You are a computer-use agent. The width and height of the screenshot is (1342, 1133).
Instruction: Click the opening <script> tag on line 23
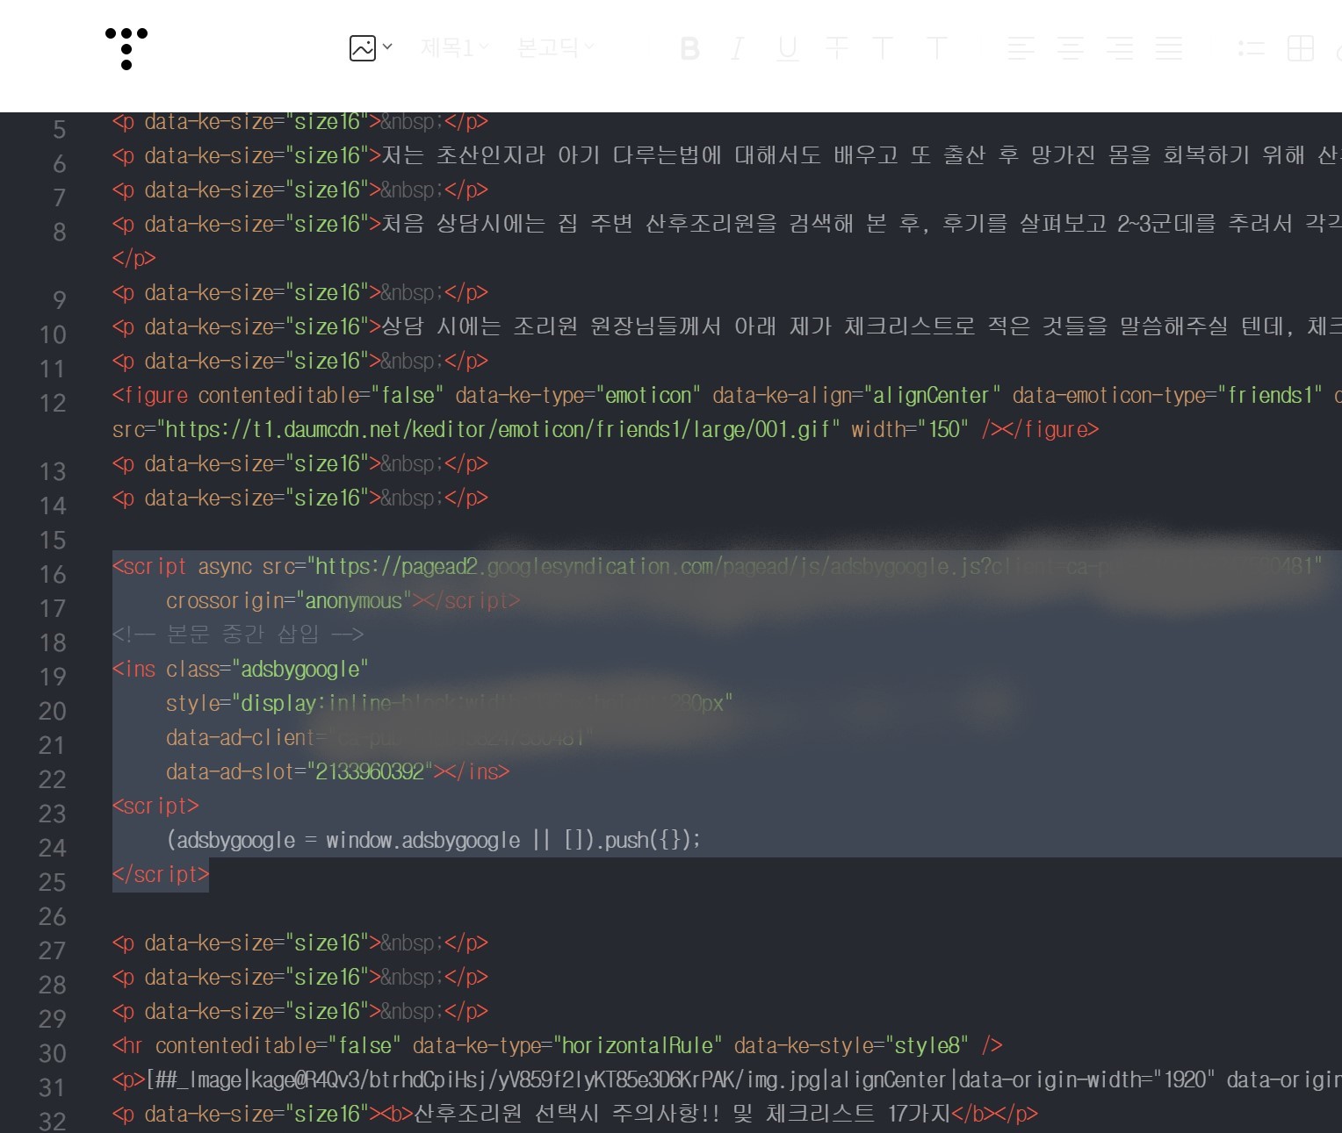click(x=155, y=807)
